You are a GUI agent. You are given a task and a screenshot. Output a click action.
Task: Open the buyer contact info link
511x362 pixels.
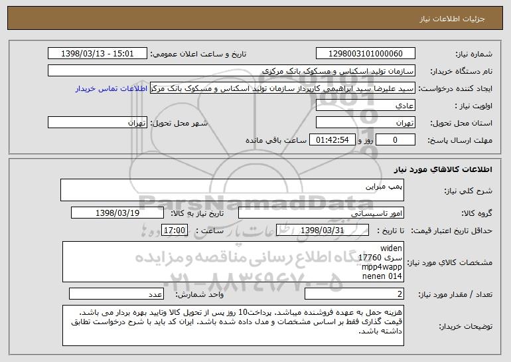pos(111,89)
